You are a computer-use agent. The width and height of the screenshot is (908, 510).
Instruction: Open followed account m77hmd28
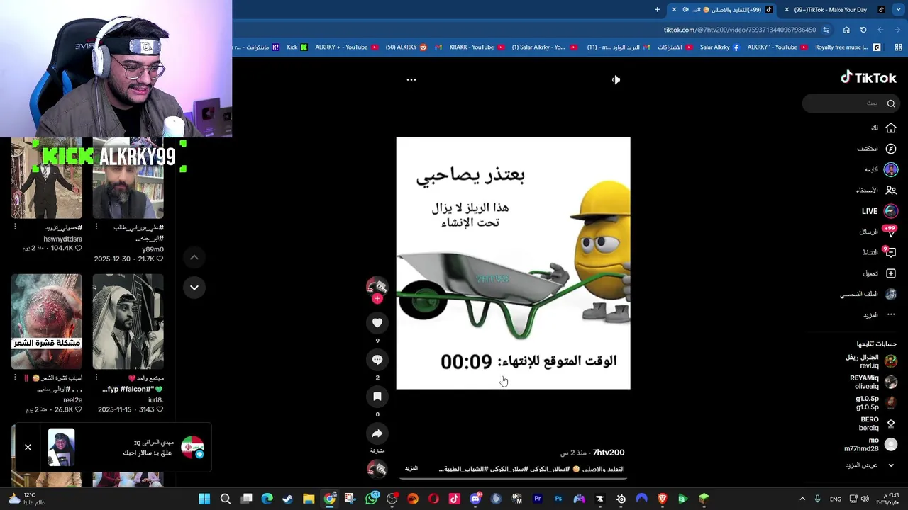point(871,444)
